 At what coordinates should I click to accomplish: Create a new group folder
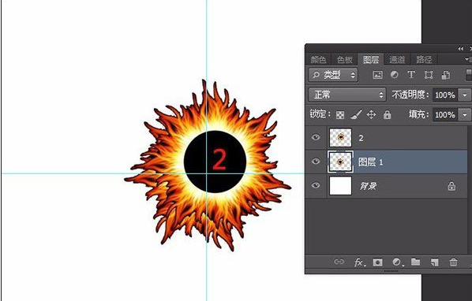coord(416,262)
